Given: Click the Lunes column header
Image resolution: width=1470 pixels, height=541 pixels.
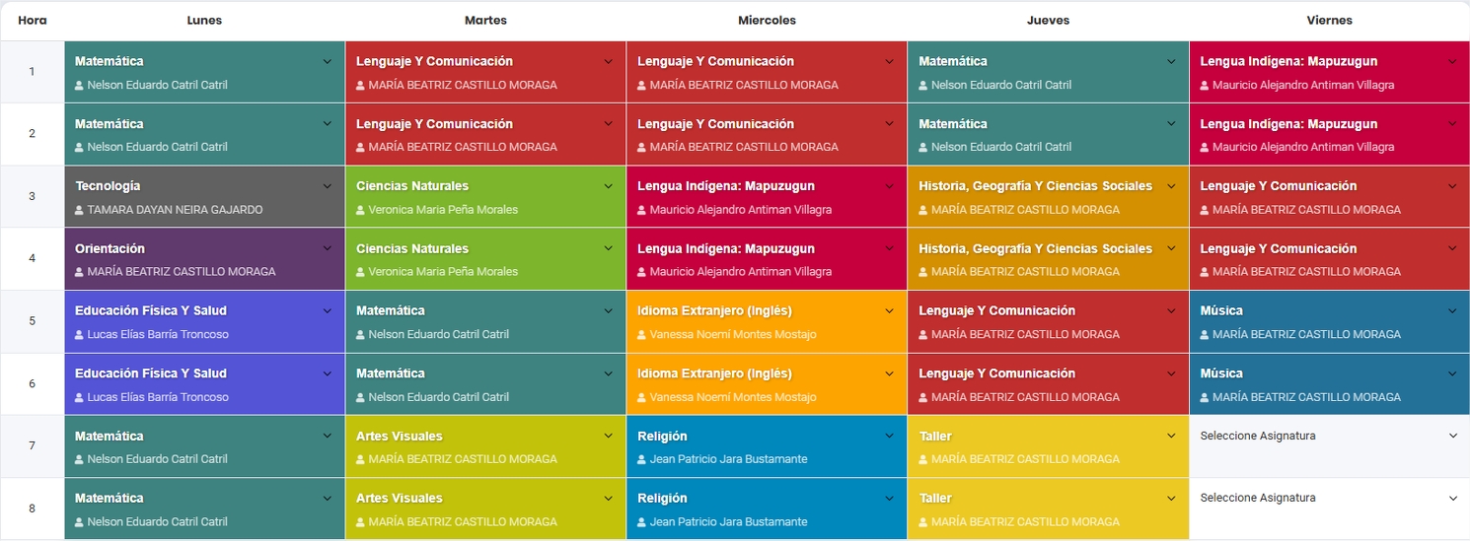Looking at the screenshot, I should [204, 20].
